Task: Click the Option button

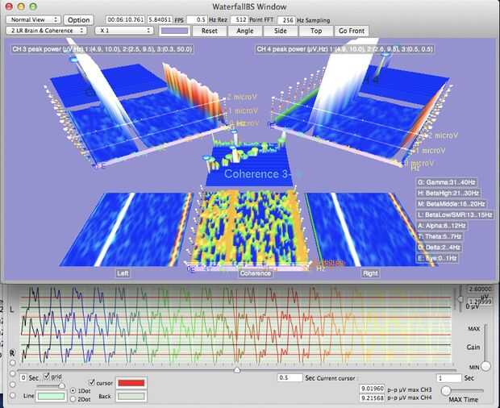Action: pyautogui.click(x=78, y=20)
